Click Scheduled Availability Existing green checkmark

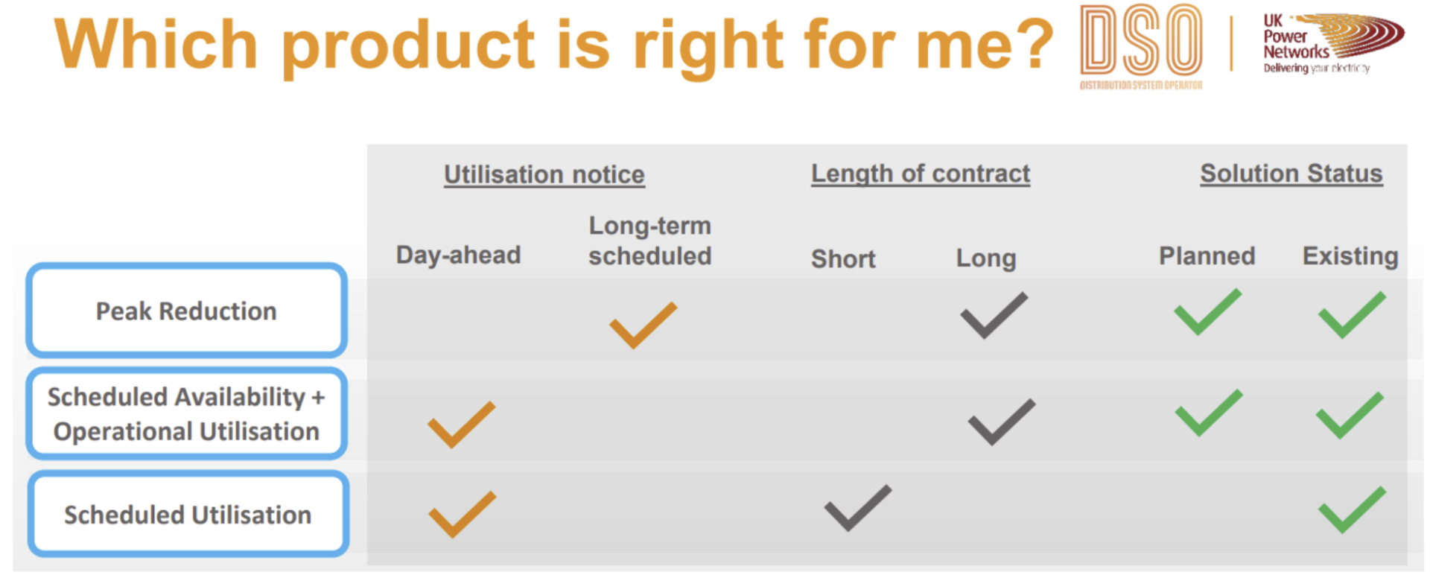(x=1350, y=415)
